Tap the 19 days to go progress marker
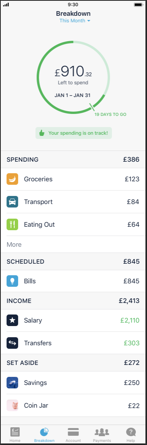The height and width of the screenshot is (445, 147). [x=110, y=115]
